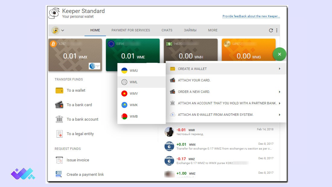Click the bank building icon for account transfer
The width and height of the screenshot is (332, 187).
pyautogui.click(x=59, y=119)
